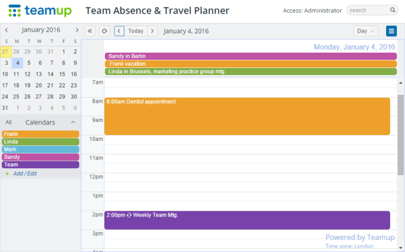Image resolution: width=405 pixels, height=252 pixels.
Task: Click the search magnifier icon
Action: tap(392, 10)
